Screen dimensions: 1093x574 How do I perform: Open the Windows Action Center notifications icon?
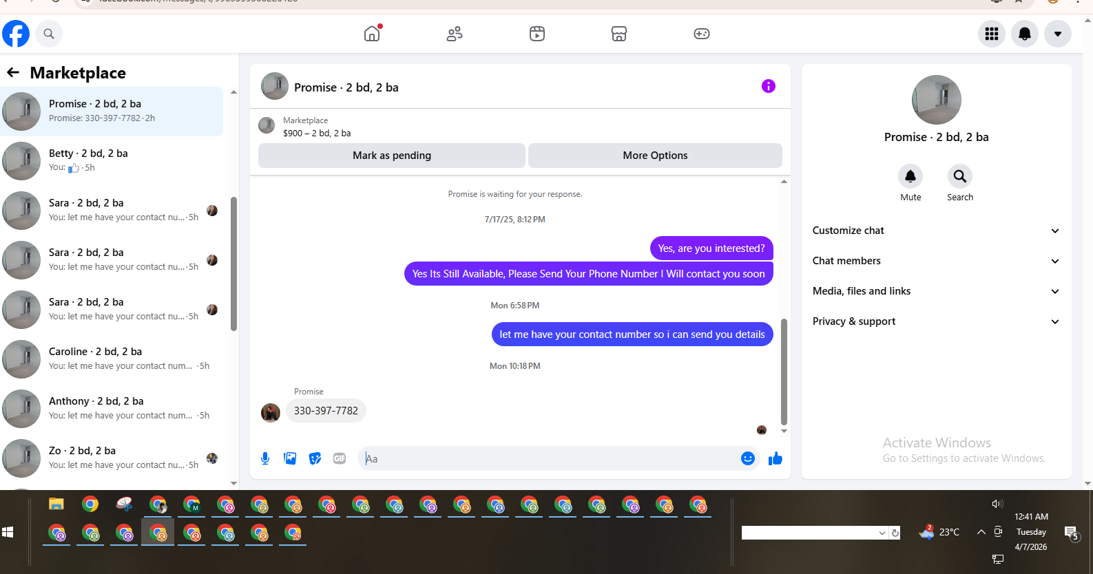[1071, 533]
